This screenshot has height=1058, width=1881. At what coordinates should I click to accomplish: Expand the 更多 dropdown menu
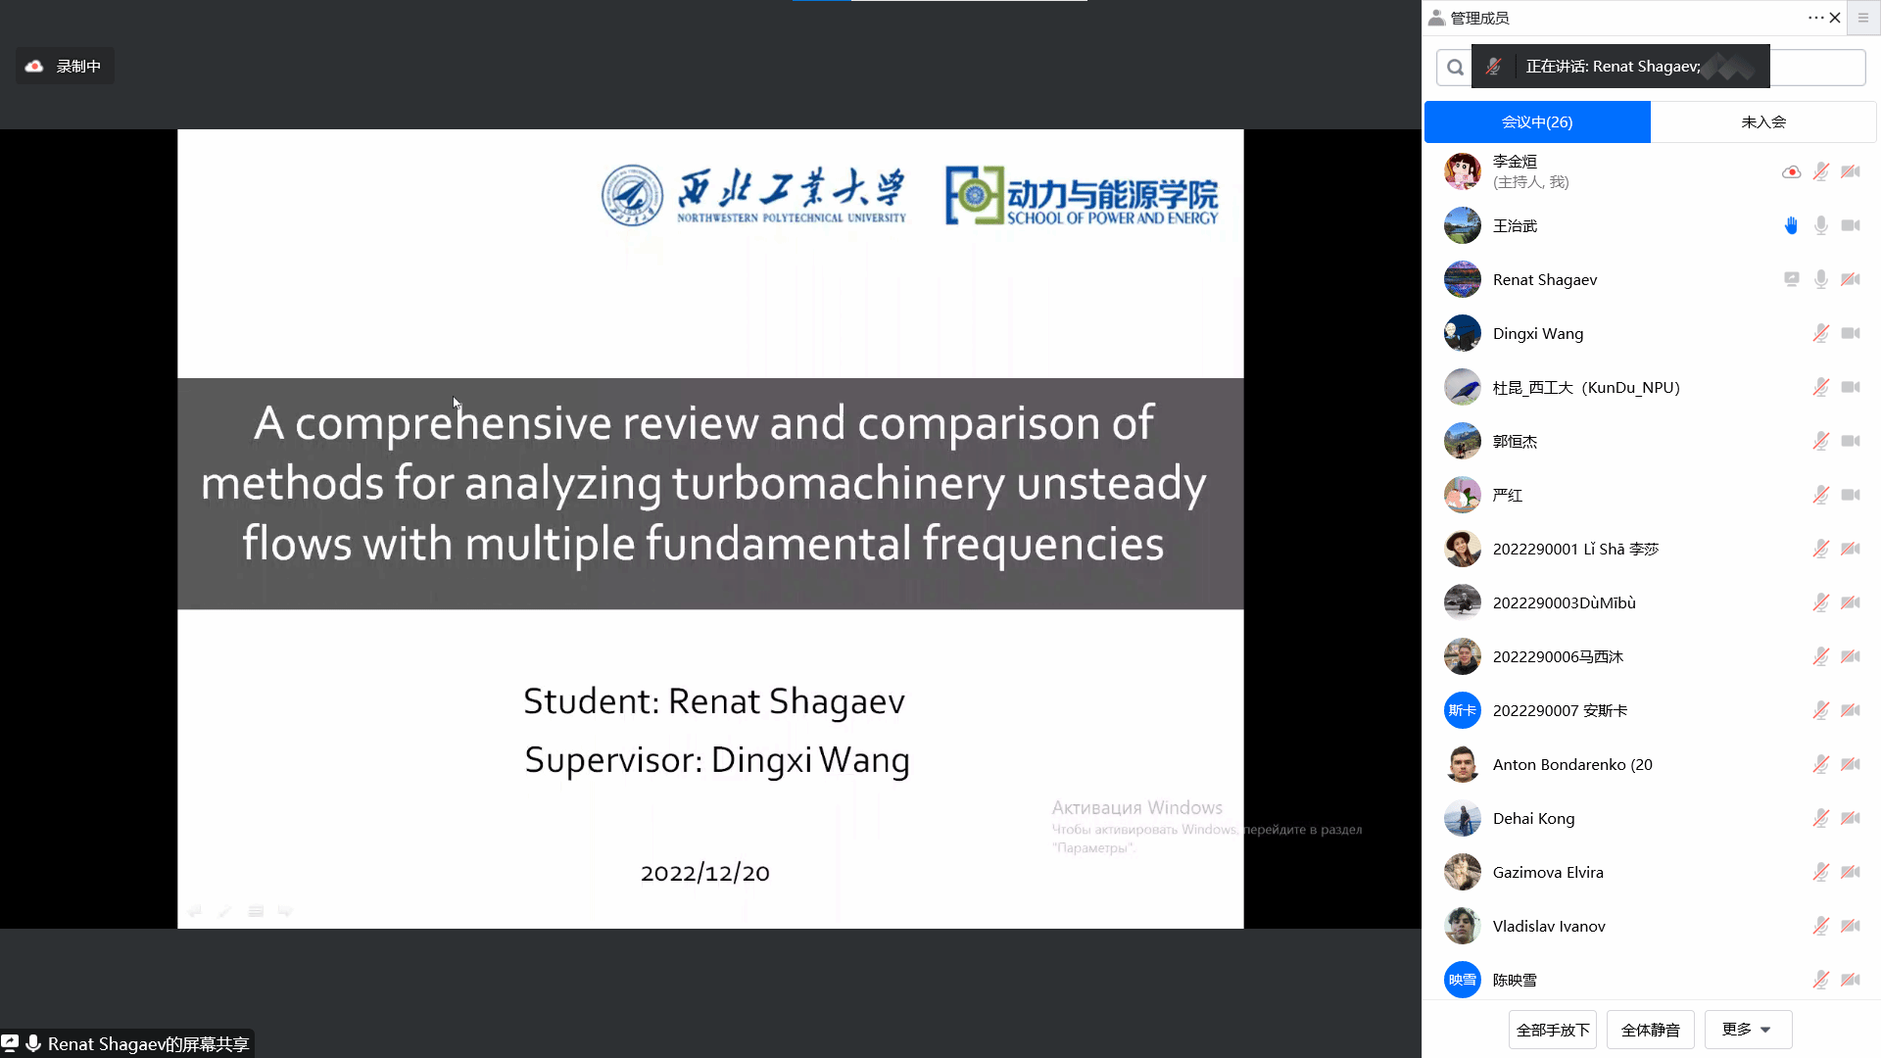point(1748,1030)
